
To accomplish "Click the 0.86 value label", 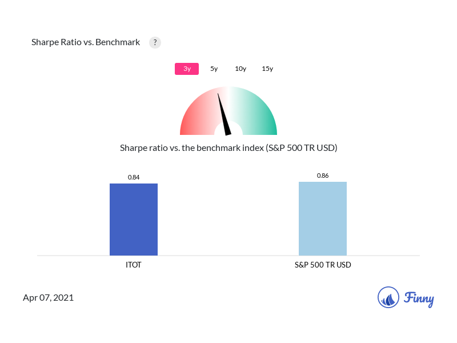I will 323,176.
